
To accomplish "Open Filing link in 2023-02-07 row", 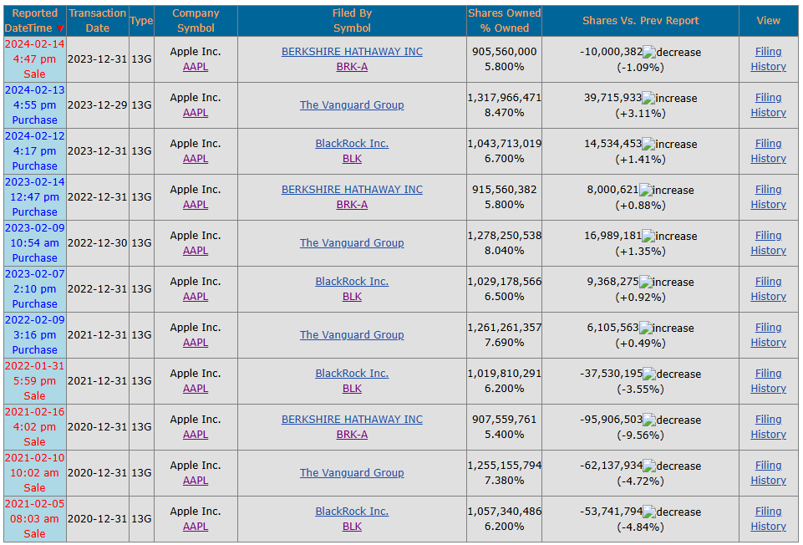I will coord(768,281).
